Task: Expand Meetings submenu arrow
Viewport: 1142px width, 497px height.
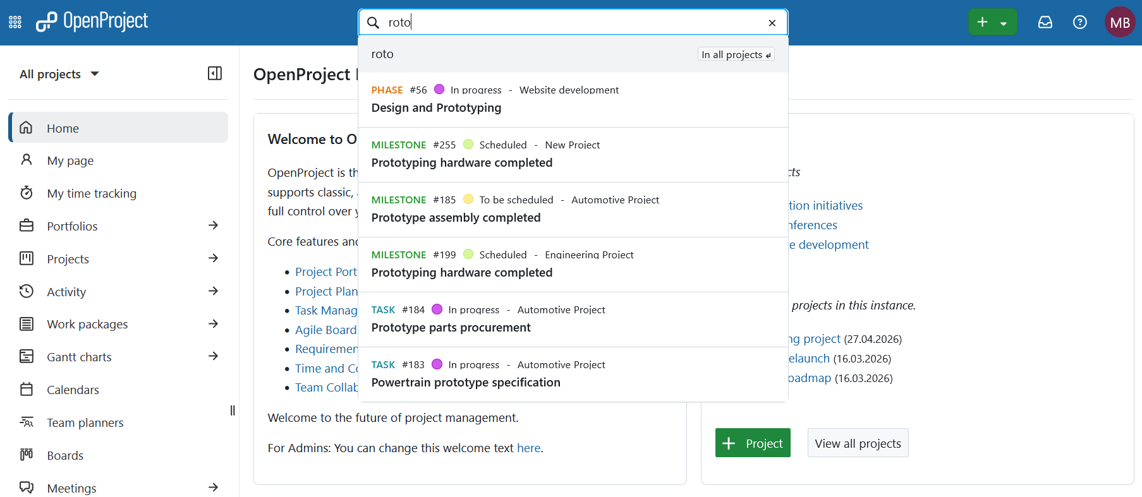Action: (x=214, y=488)
